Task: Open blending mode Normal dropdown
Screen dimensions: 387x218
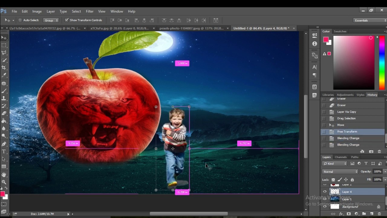Action: (340, 172)
